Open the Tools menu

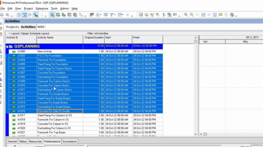coord(54,9)
